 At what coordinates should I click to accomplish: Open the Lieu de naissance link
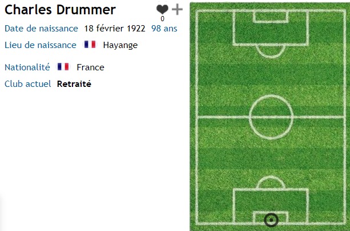41,45
